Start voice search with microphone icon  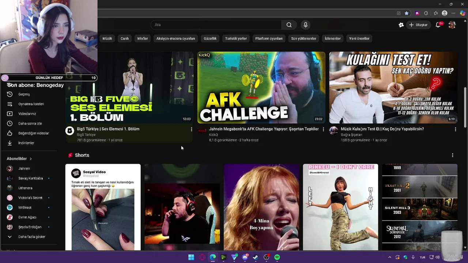(306, 25)
